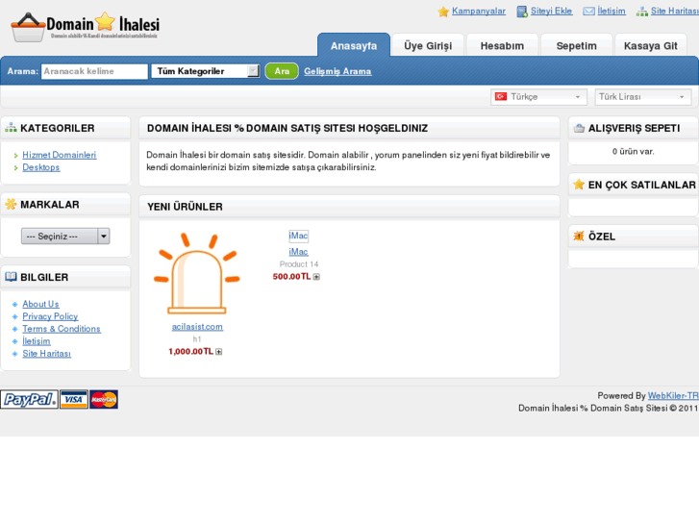This screenshot has width=699, height=524.
Task: Click the MasterCard logo
Action: (x=104, y=399)
